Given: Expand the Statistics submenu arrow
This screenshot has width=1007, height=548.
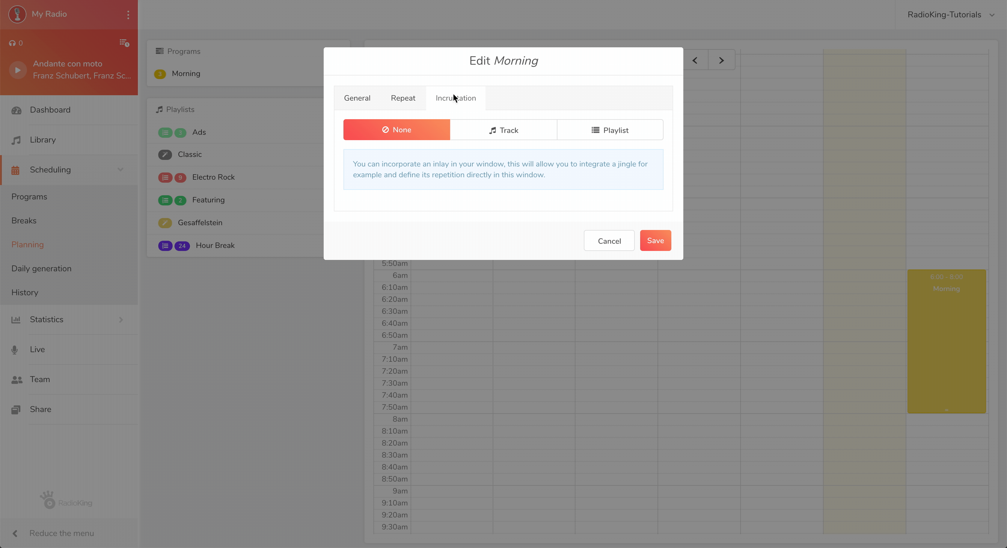Looking at the screenshot, I should (x=121, y=320).
